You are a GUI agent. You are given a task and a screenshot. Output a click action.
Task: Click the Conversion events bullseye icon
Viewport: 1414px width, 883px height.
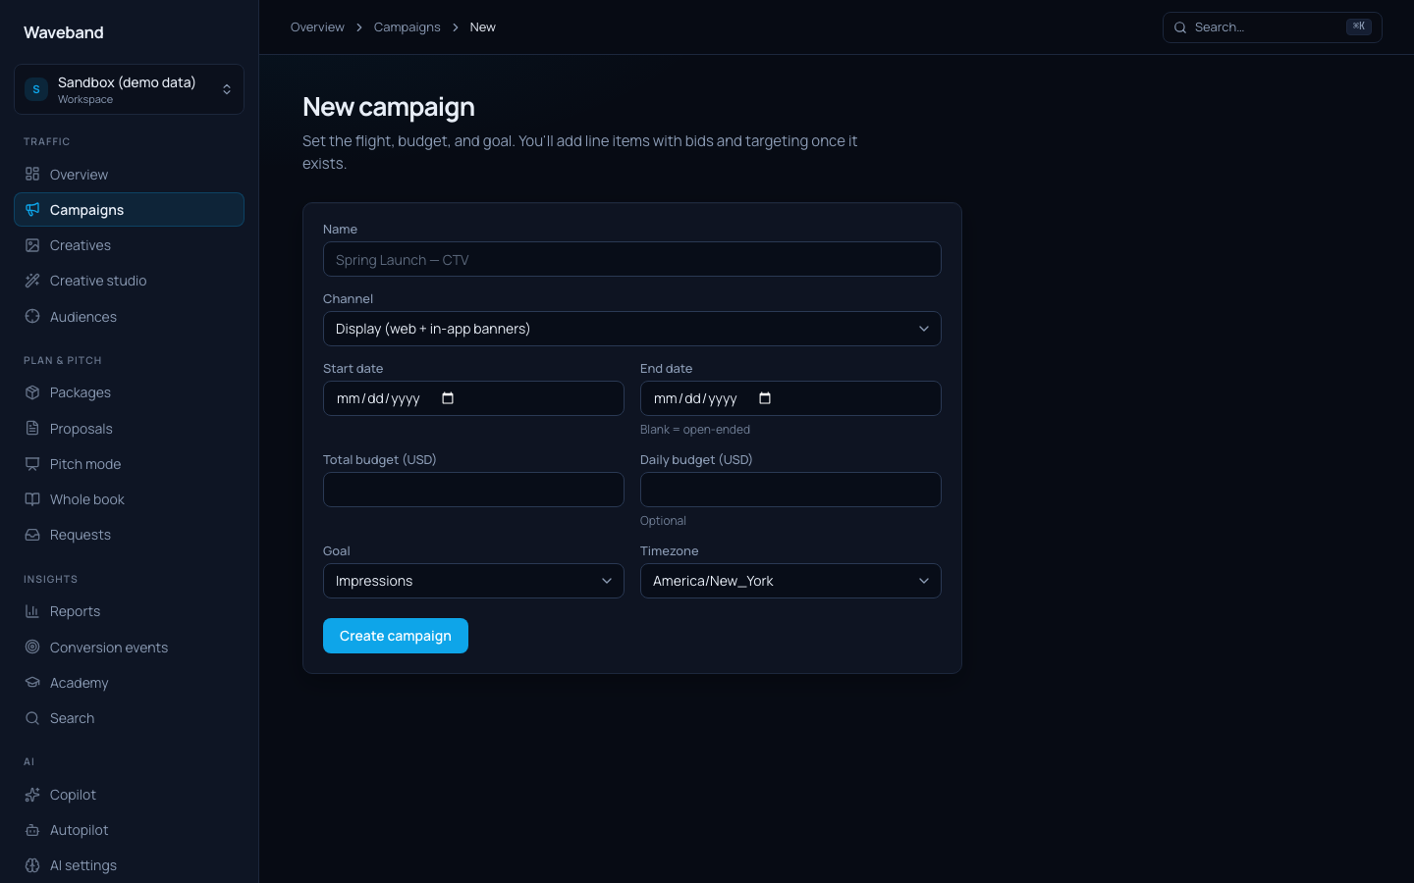tap(32, 647)
